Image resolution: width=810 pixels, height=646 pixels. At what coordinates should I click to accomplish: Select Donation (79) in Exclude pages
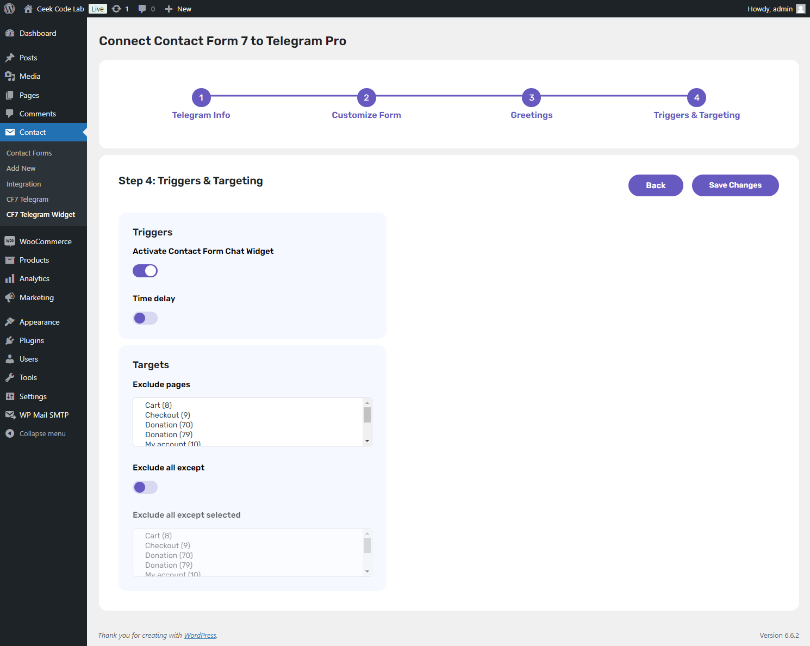tap(169, 434)
